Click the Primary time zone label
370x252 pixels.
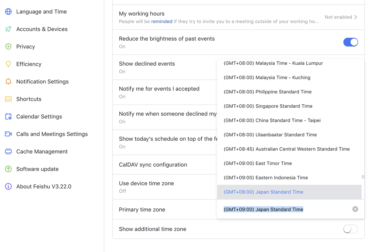[x=142, y=210]
